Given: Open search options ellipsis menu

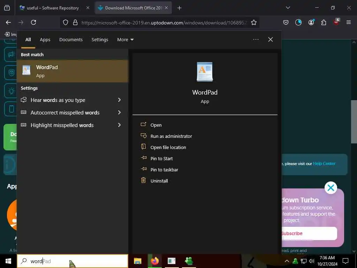Looking at the screenshot, I should pos(256,40).
